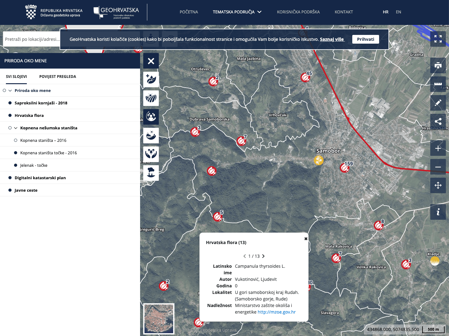Zoom in on the map
Screen dimensions: 449x336
[x=438, y=148]
